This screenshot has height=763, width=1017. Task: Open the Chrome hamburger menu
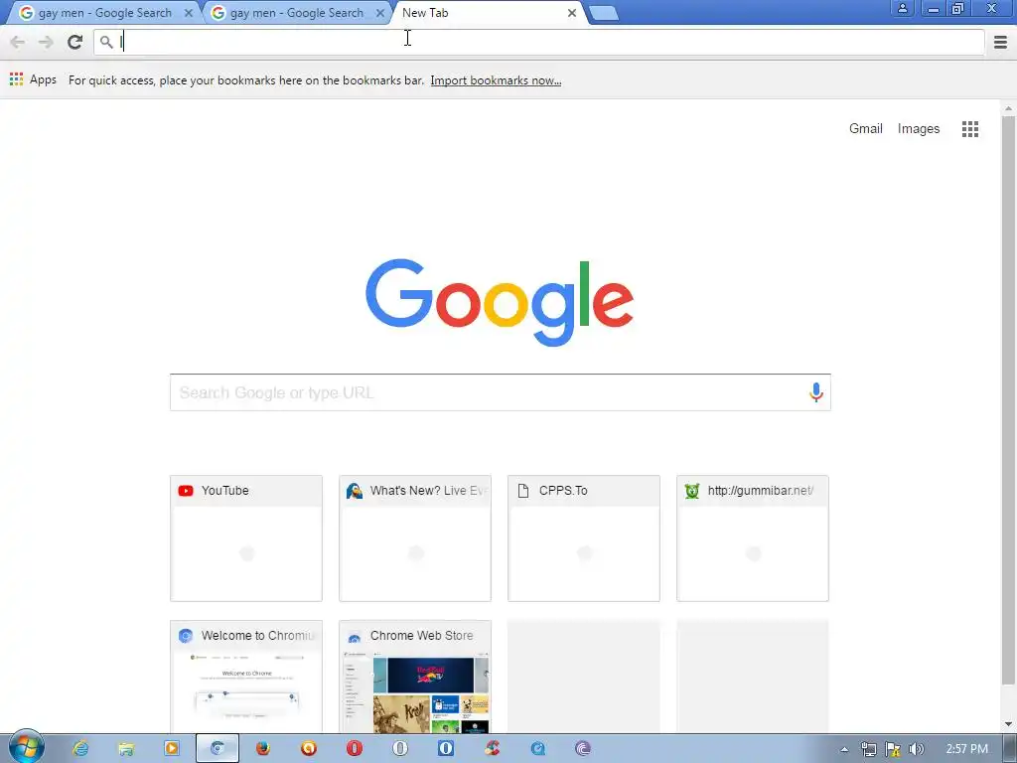tap(1000, 42)
